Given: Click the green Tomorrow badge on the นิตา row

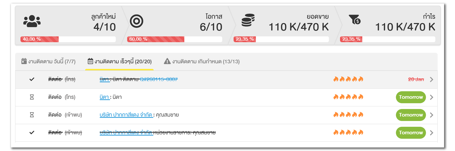Looking at the screenshot, I should 411,97.
